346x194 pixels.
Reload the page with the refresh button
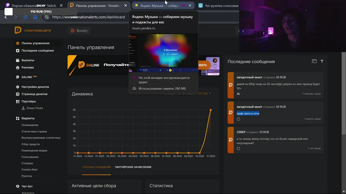point(25,17)
